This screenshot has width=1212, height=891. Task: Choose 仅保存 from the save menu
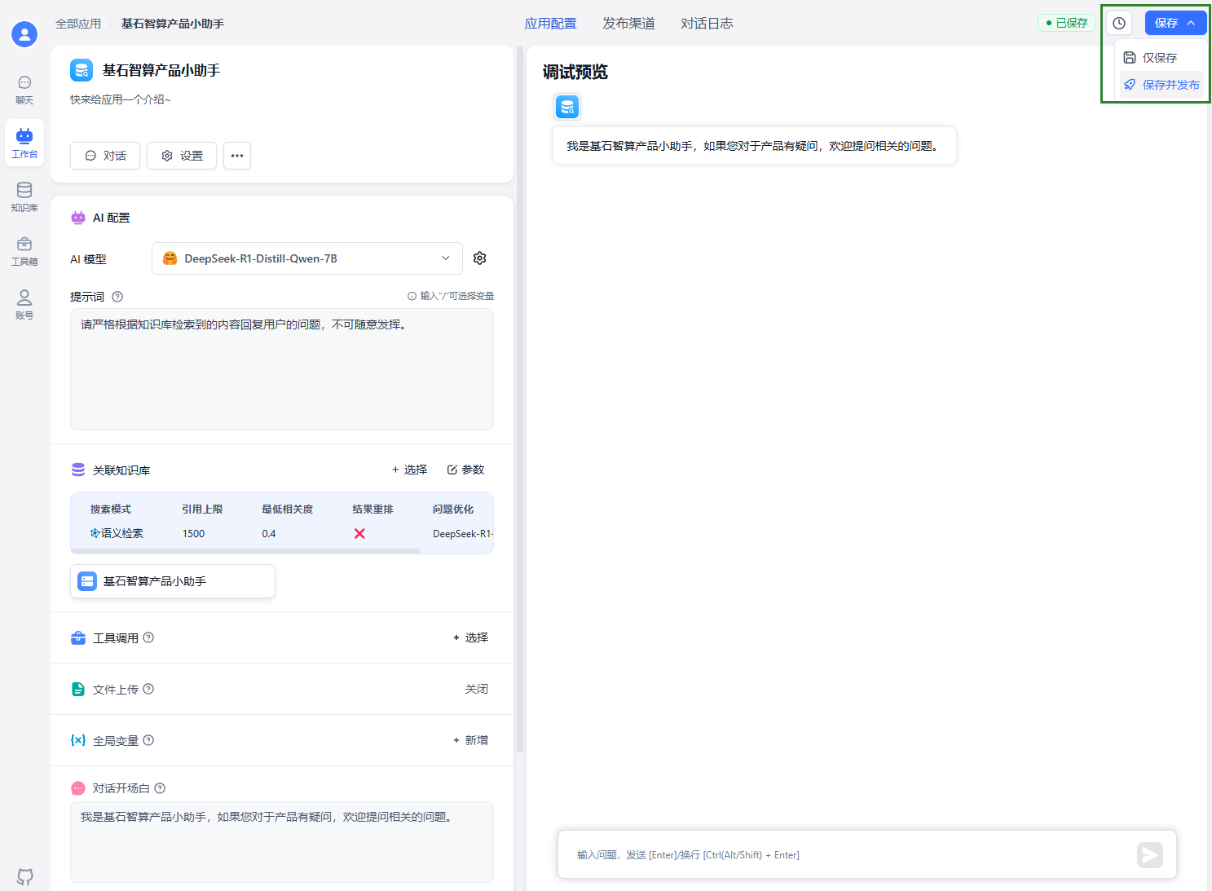[x=1161, y=58]
